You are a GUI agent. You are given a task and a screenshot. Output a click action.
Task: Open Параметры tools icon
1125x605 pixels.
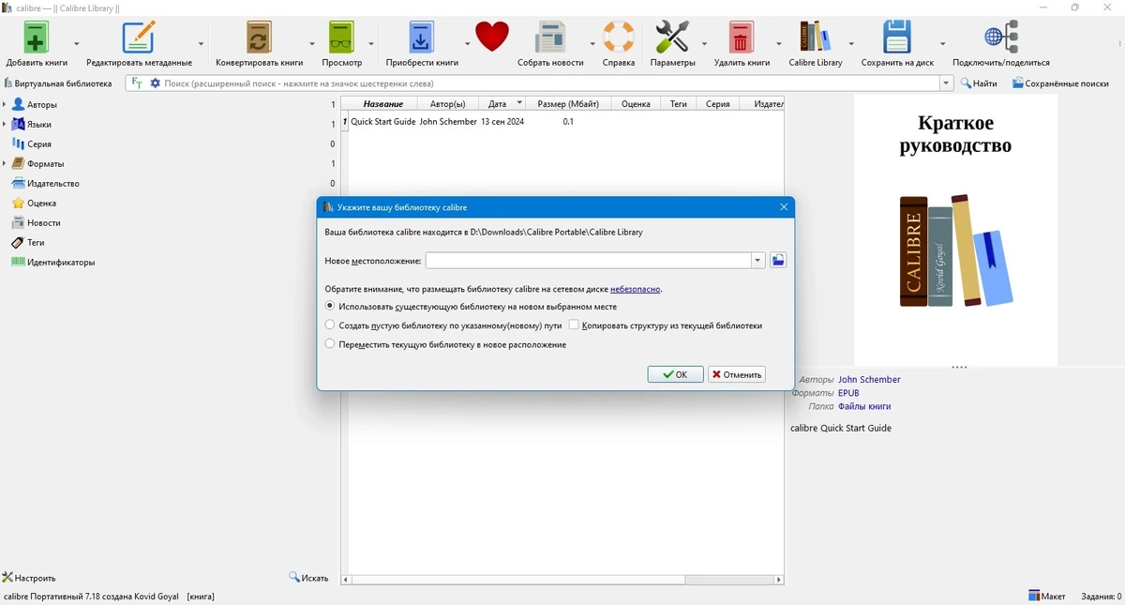point(672,38)
